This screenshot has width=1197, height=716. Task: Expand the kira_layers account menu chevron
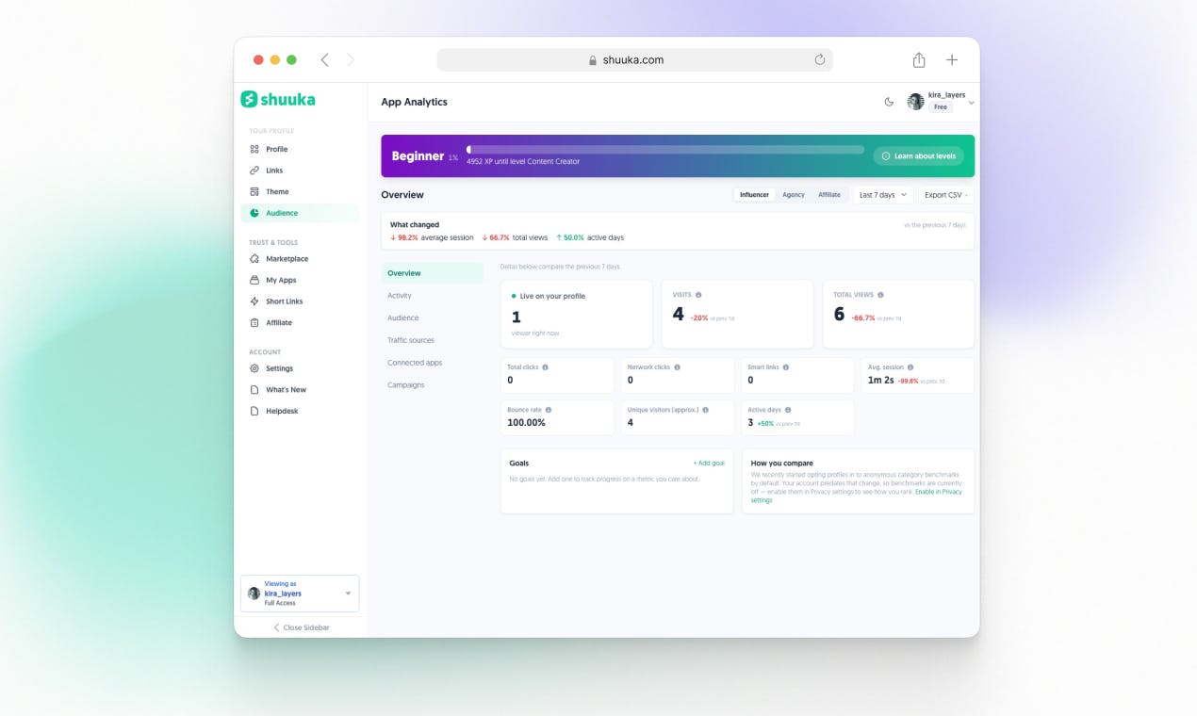[972, 102]
